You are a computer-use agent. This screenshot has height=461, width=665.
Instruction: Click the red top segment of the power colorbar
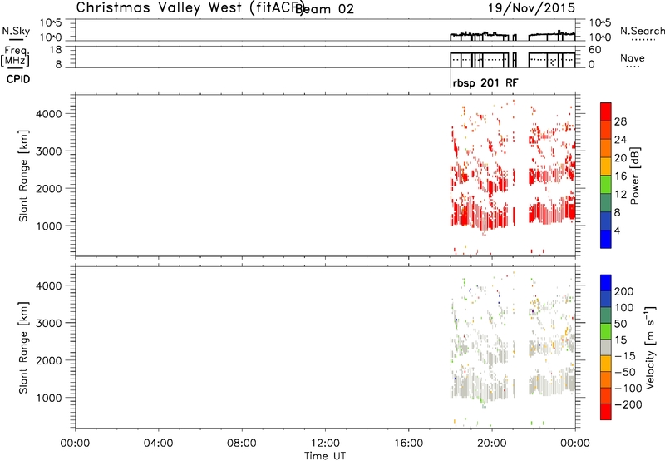click(x=606, y=112)
